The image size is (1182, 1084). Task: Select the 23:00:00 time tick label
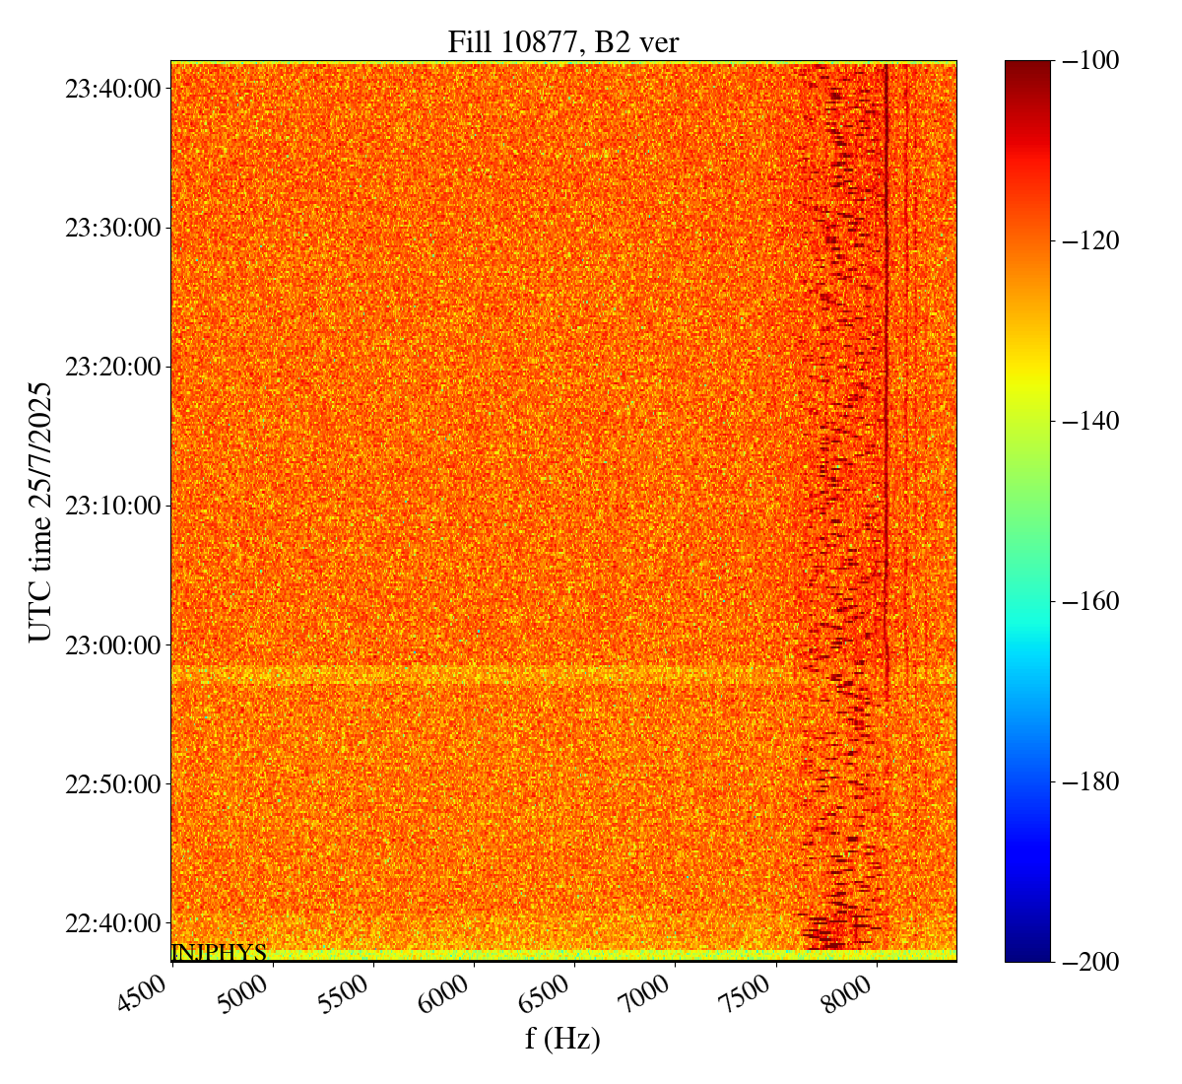tap(112, 645)
